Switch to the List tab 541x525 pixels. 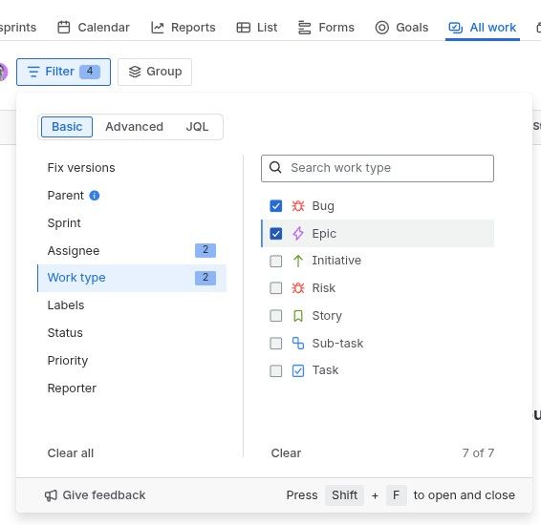tap(257, 28)
